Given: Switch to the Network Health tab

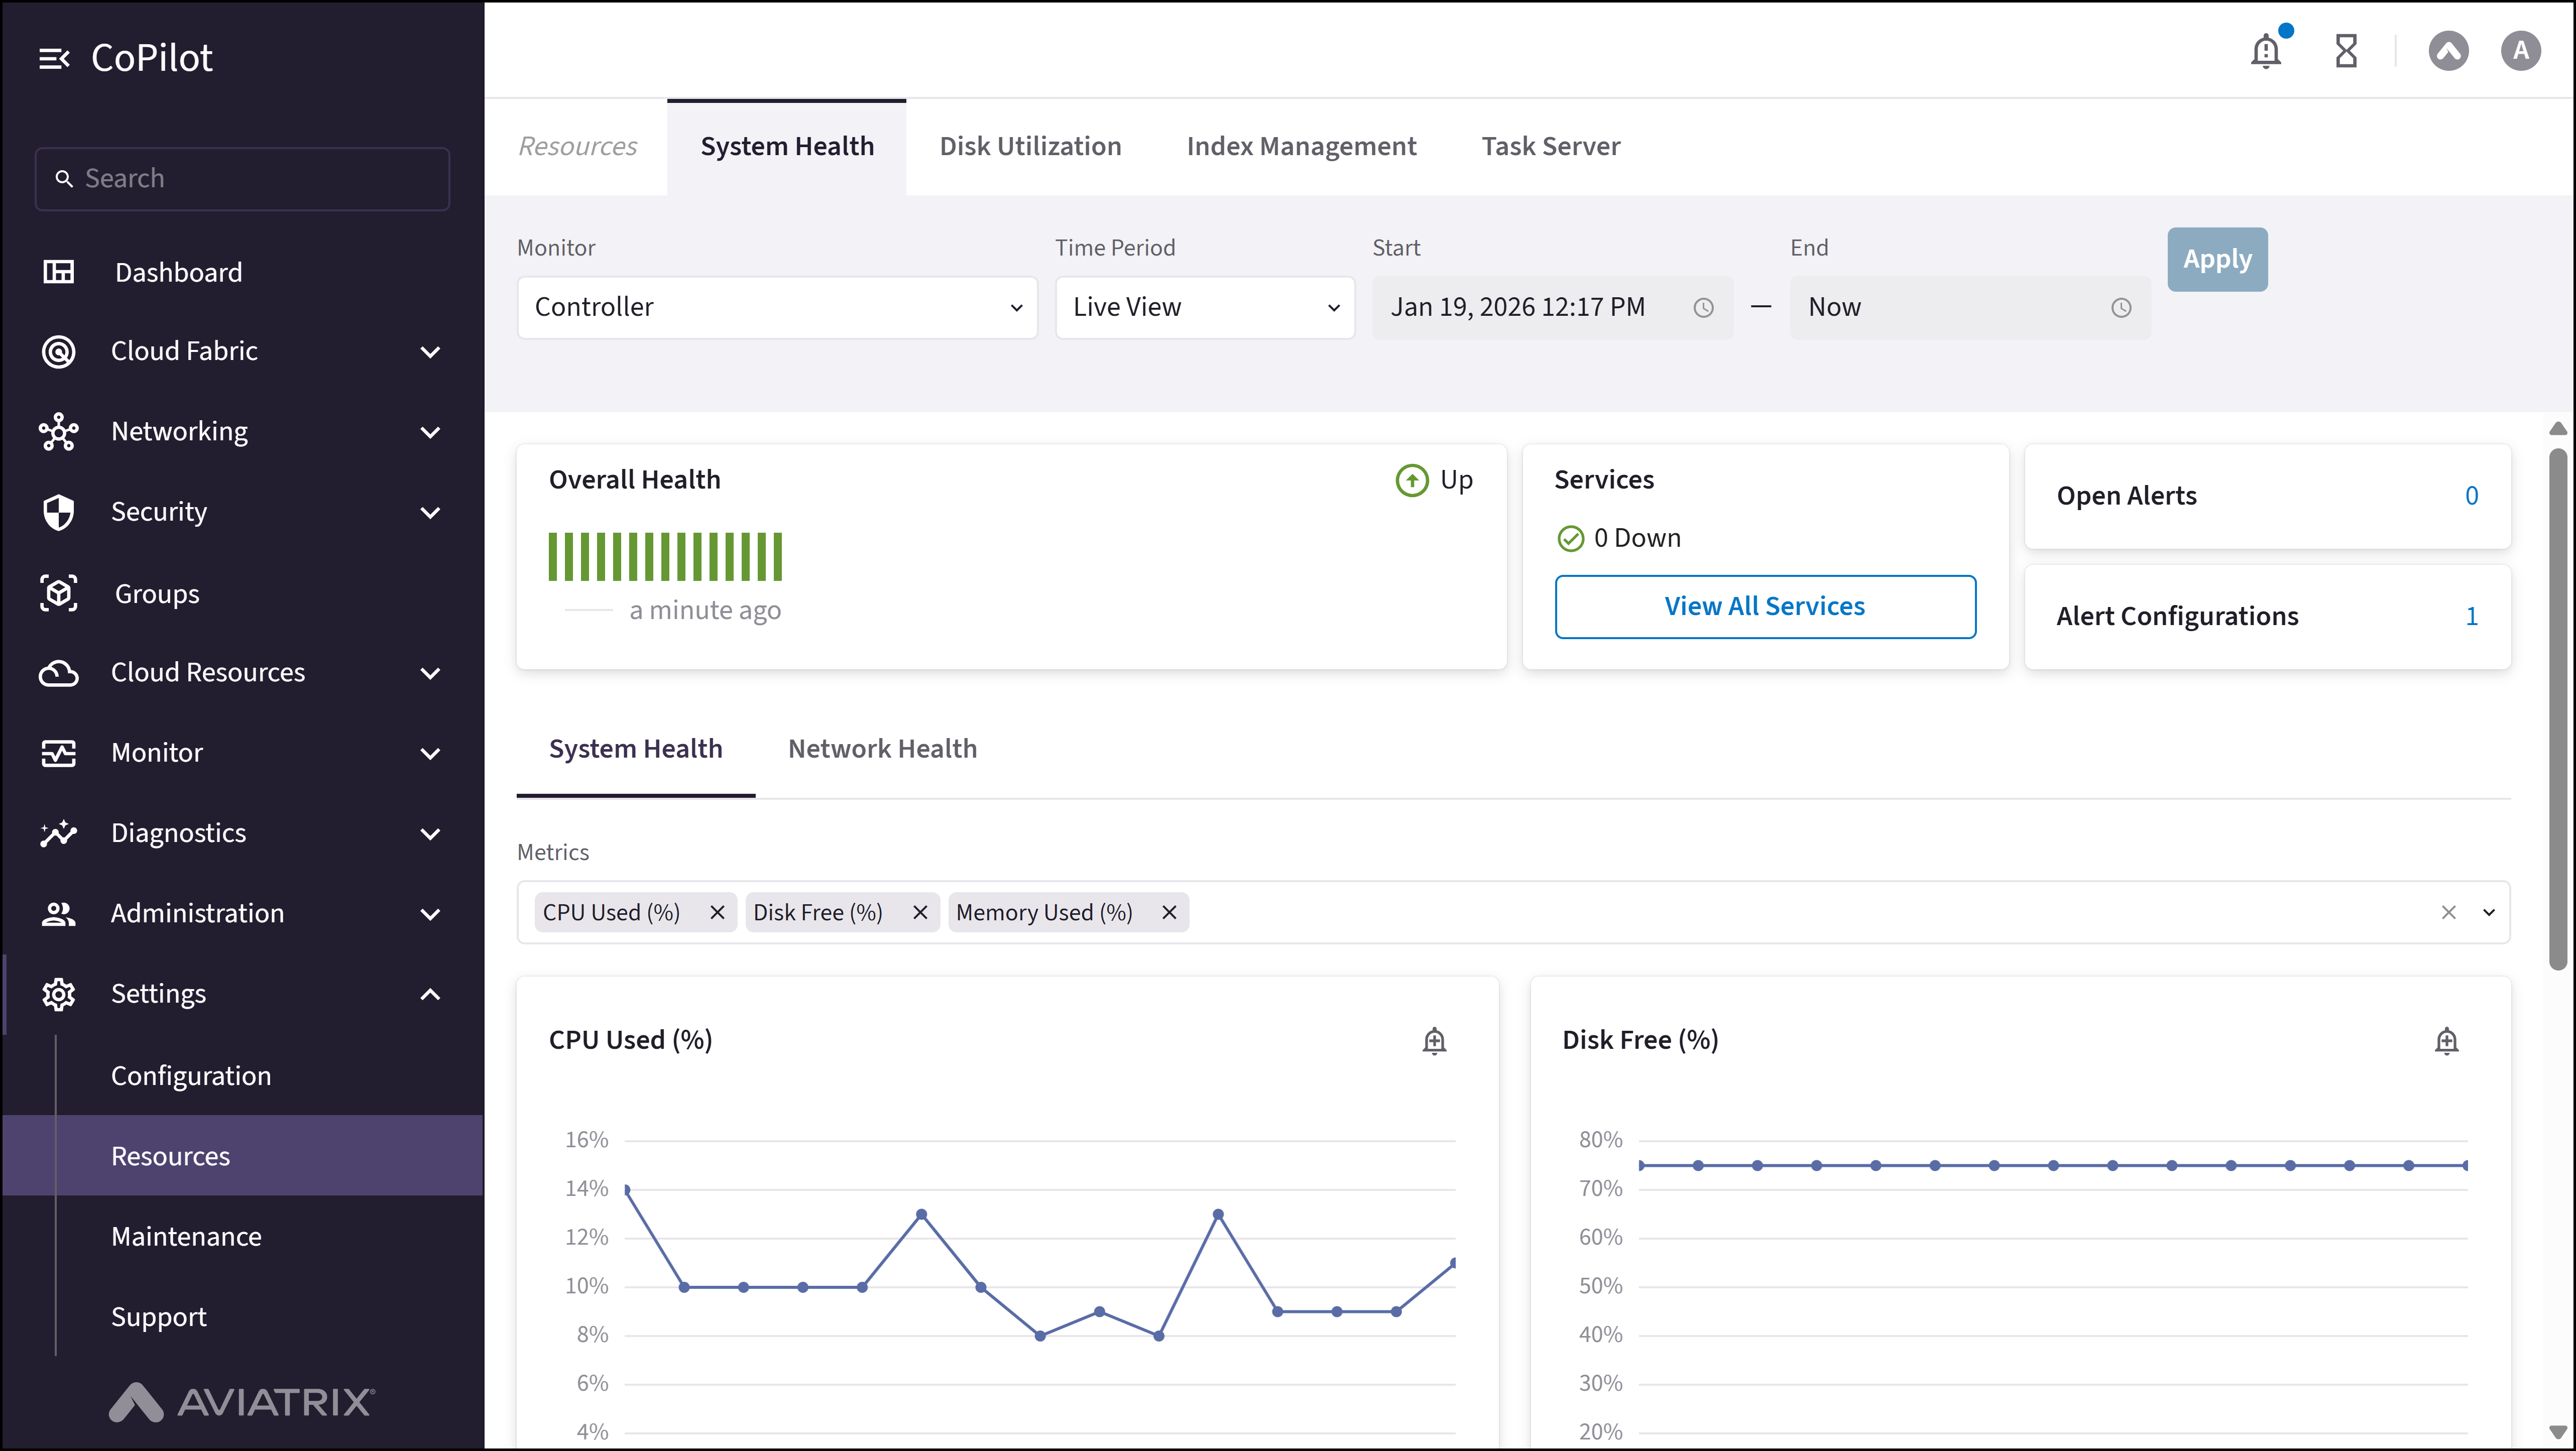Looking at the screenshot, I should (882, 749).
